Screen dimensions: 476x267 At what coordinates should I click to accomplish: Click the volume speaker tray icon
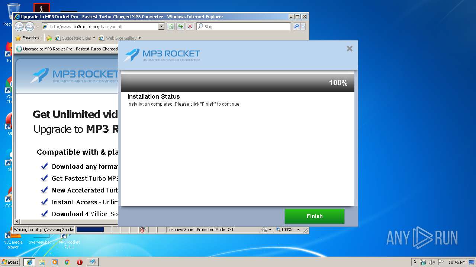click(432, 262)
